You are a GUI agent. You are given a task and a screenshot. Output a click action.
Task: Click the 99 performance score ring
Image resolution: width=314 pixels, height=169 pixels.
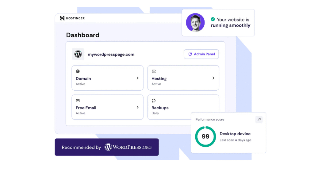[x=205, y=137]
